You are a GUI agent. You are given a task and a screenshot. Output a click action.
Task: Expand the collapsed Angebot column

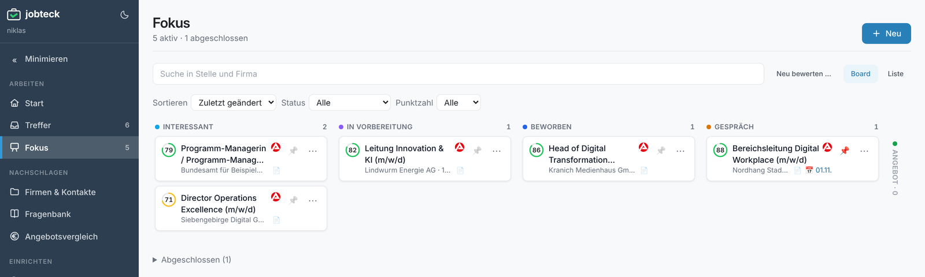click(x=895, y=169)
